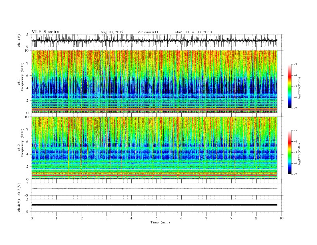317x245 pixels.
Task: Click the time axis tick label "6"
Action: [181, 218]
